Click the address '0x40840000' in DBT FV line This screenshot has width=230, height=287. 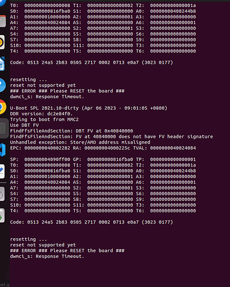[x=118, y=131]
